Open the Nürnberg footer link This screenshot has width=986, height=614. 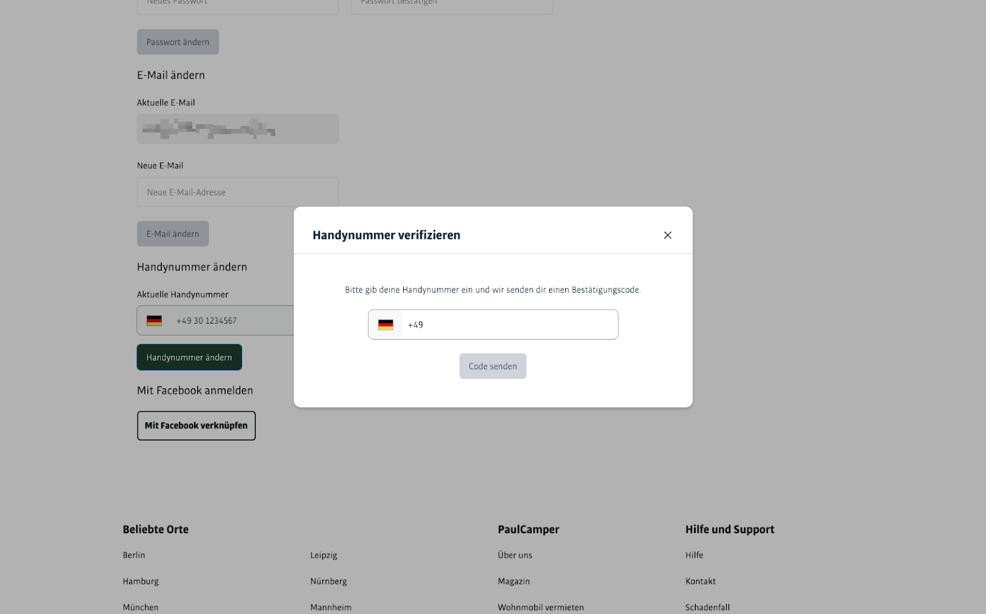[x=328, y=581]
